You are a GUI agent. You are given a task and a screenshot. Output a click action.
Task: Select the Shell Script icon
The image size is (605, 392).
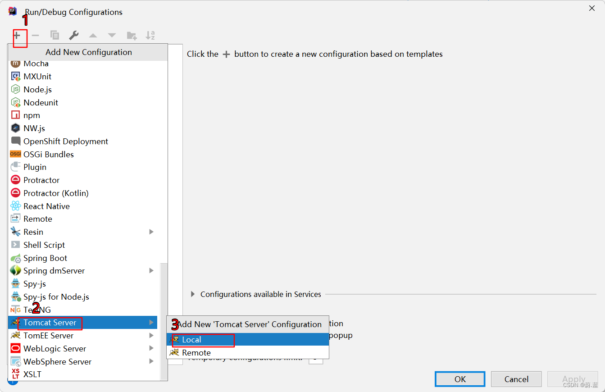click(16, 245)
